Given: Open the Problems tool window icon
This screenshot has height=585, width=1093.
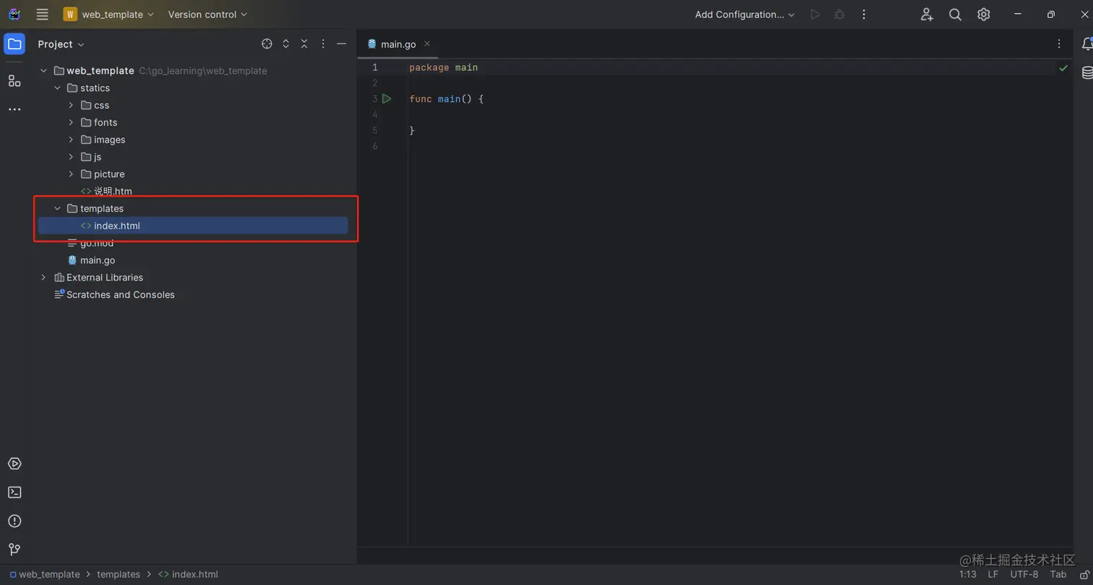Looking at the screenshot, I should click(x=14, y=521).
